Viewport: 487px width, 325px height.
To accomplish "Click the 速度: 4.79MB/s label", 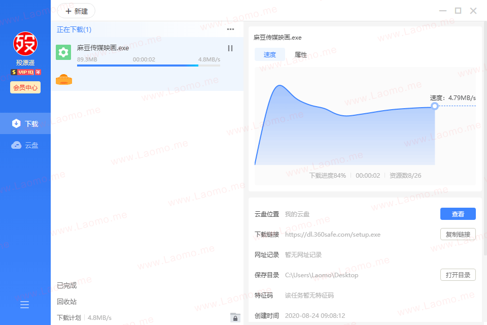I will pos(453,98).
